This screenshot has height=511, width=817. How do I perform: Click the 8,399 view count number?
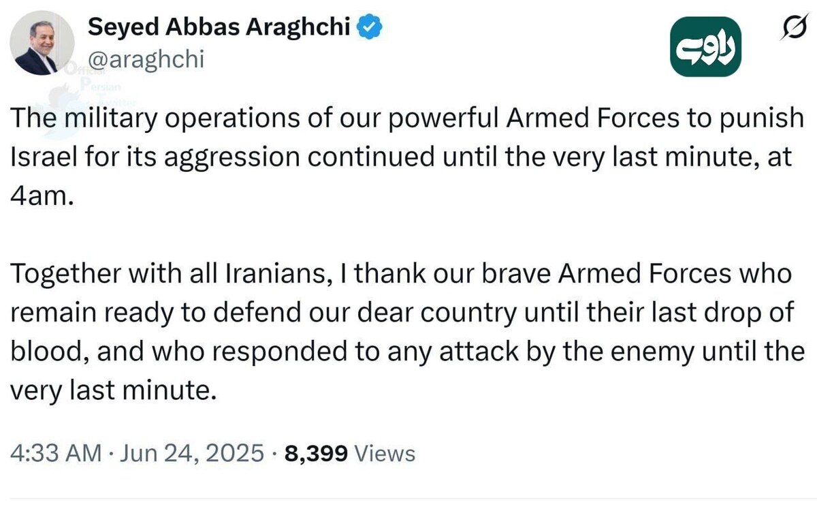(317, 452)
